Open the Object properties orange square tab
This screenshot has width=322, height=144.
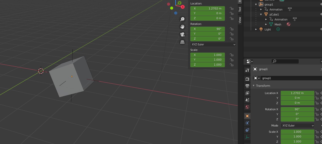pos(247,116)
